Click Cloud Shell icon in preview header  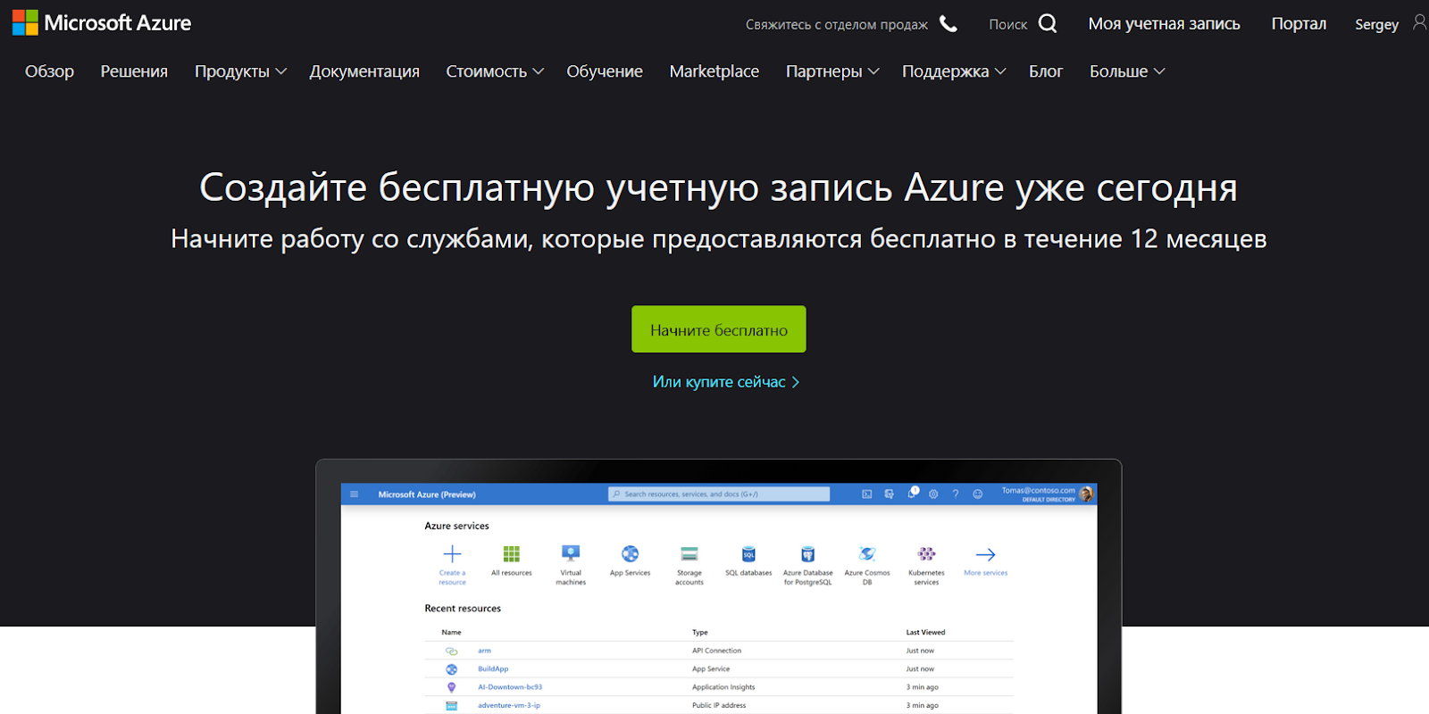866,494
